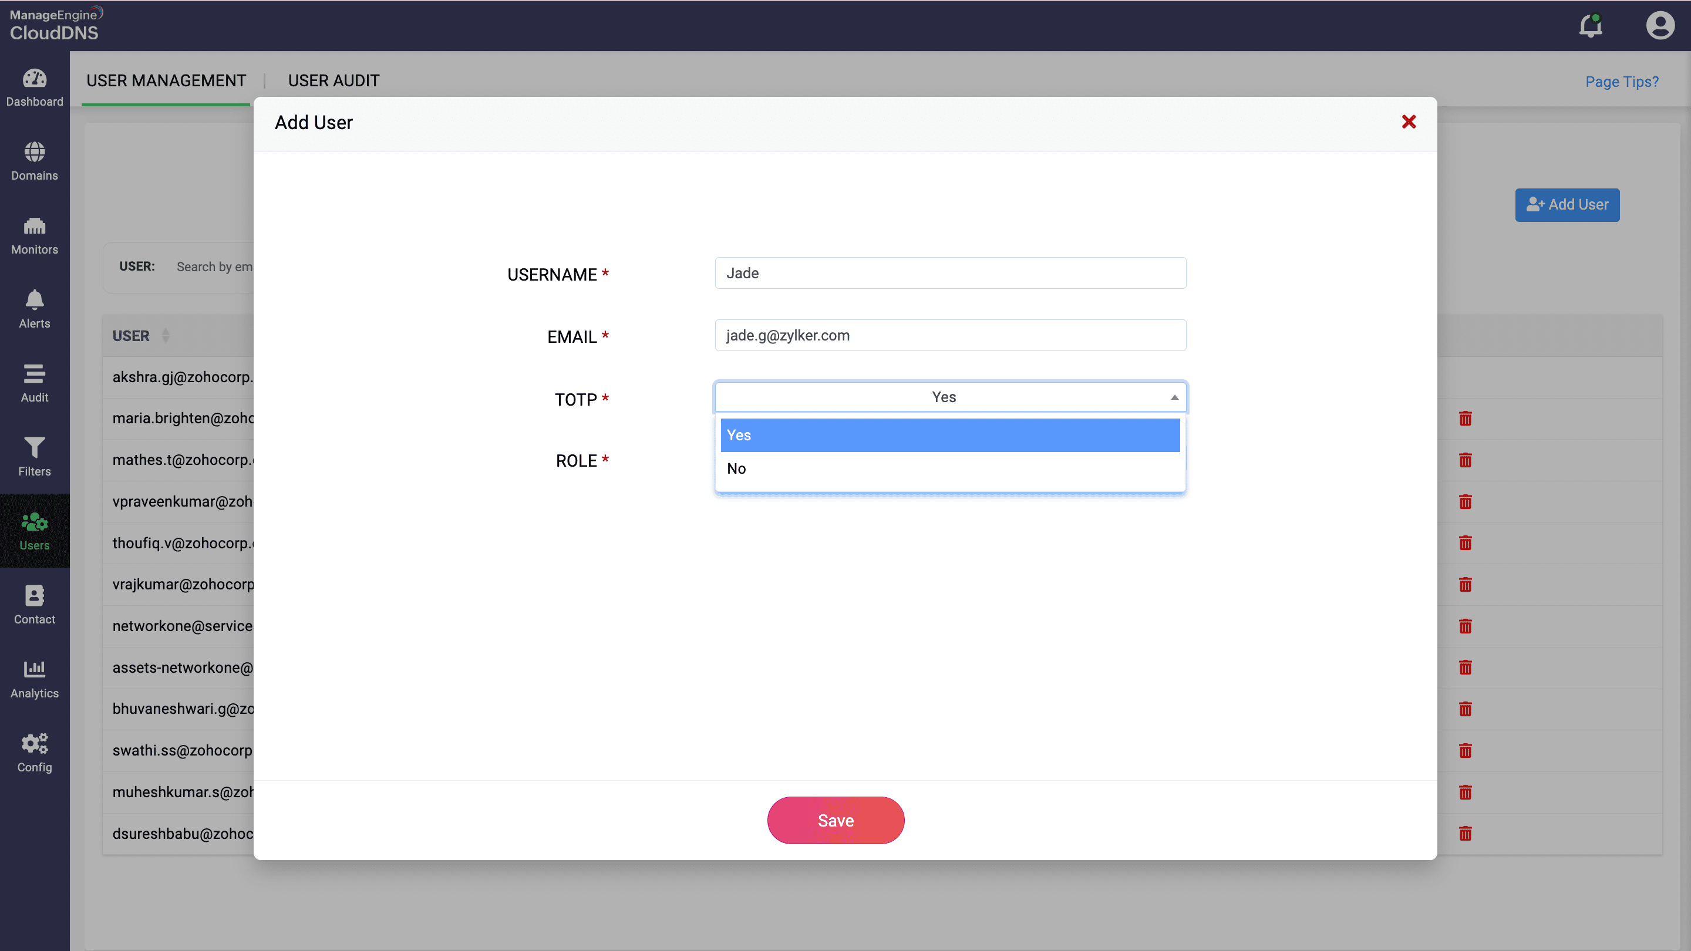Screen dimensions: 1691x951
Task: Select Yes in TOTP dropdown list
Action: (949, 435)
